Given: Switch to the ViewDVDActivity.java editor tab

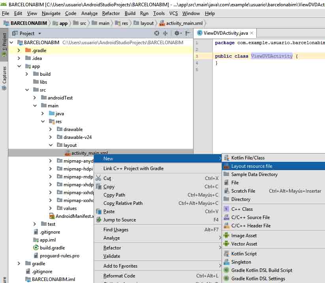Looking at the screenshot, I should coord(225,33).
